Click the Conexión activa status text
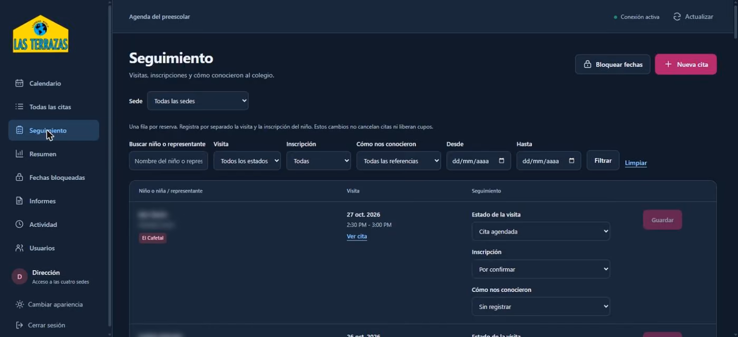 coord(640,17)
